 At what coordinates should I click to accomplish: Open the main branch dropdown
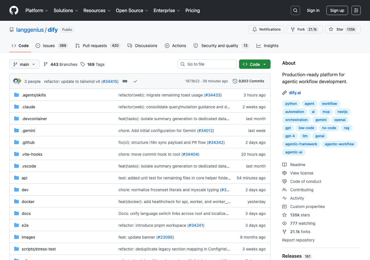tap(24, 64)
